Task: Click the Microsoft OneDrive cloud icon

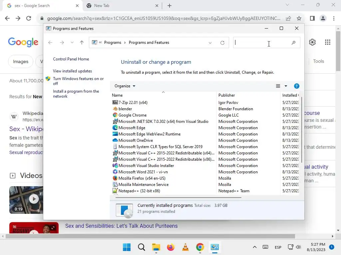Action: pos(115,140)
